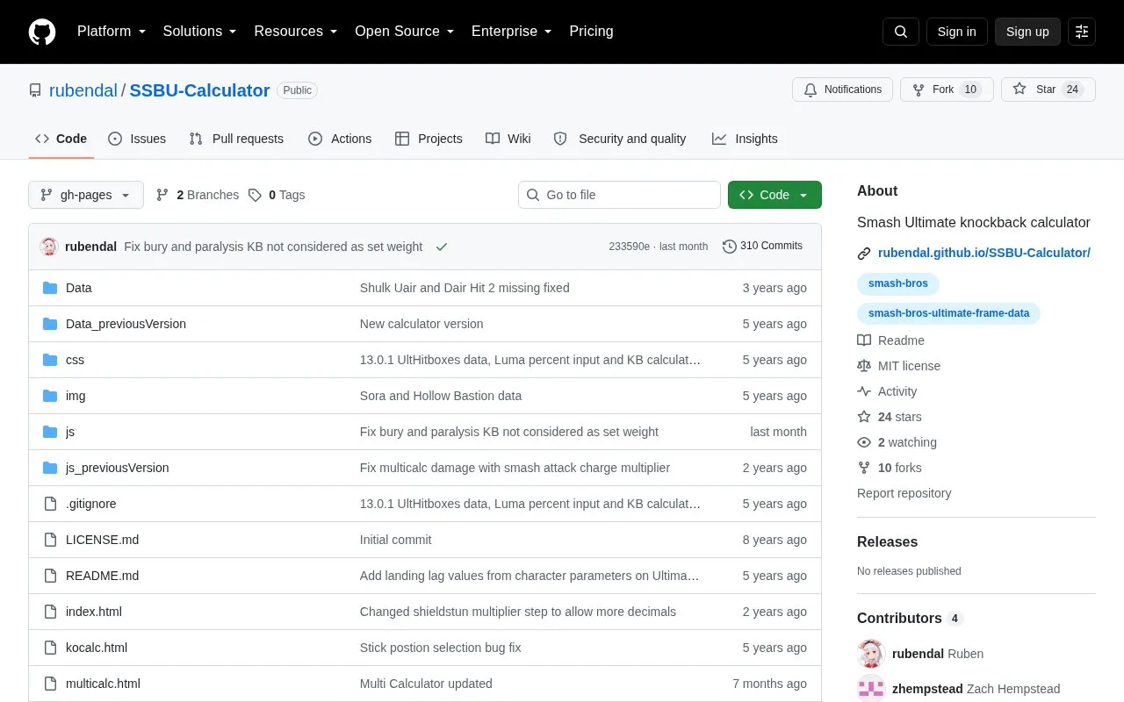
Task: Click the Notifications button
Action: 842,90
